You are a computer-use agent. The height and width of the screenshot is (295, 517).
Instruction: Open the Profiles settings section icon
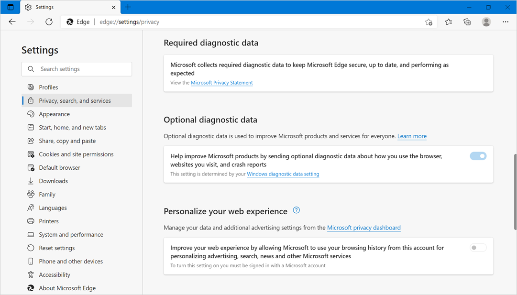30,87
